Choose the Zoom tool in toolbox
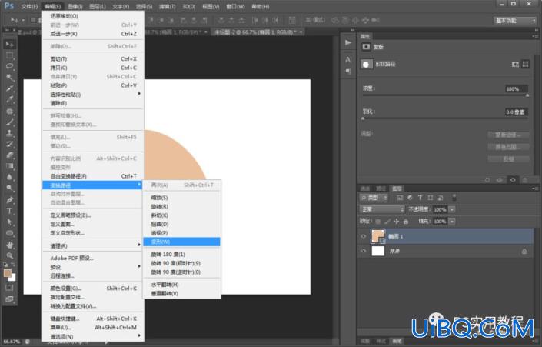Image resolution: width=542 pixels, height=347 pixels. [x=10, y=255]
